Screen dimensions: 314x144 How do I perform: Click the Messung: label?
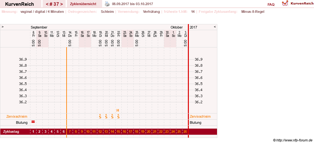click(10, 12)
